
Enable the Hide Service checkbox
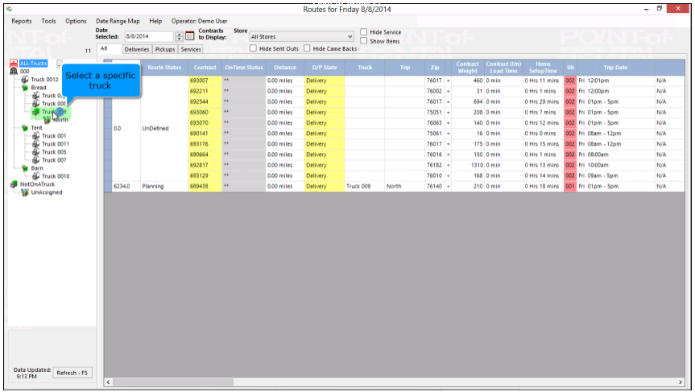tap(364, 32)
